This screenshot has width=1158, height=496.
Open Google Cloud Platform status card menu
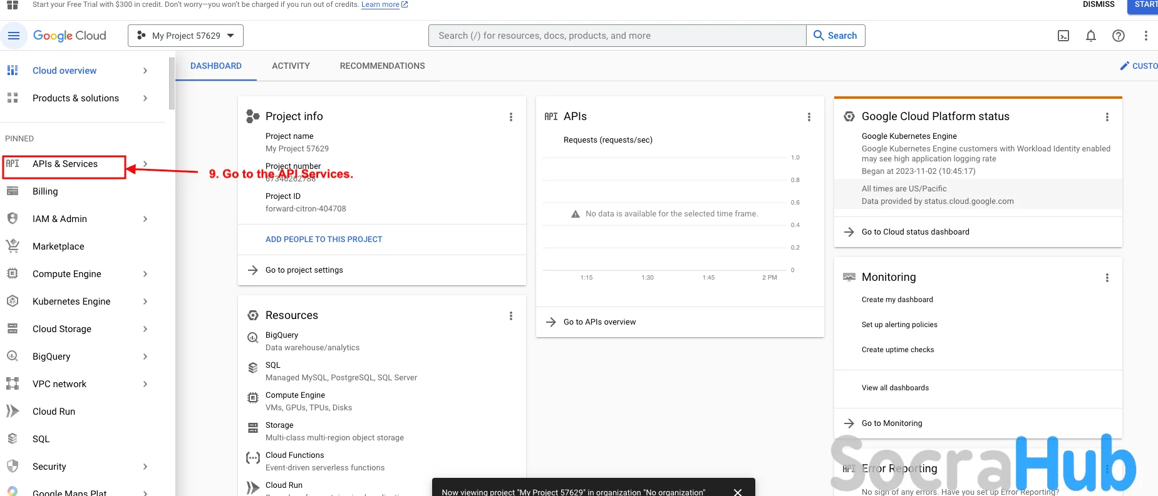point(1107,117)
